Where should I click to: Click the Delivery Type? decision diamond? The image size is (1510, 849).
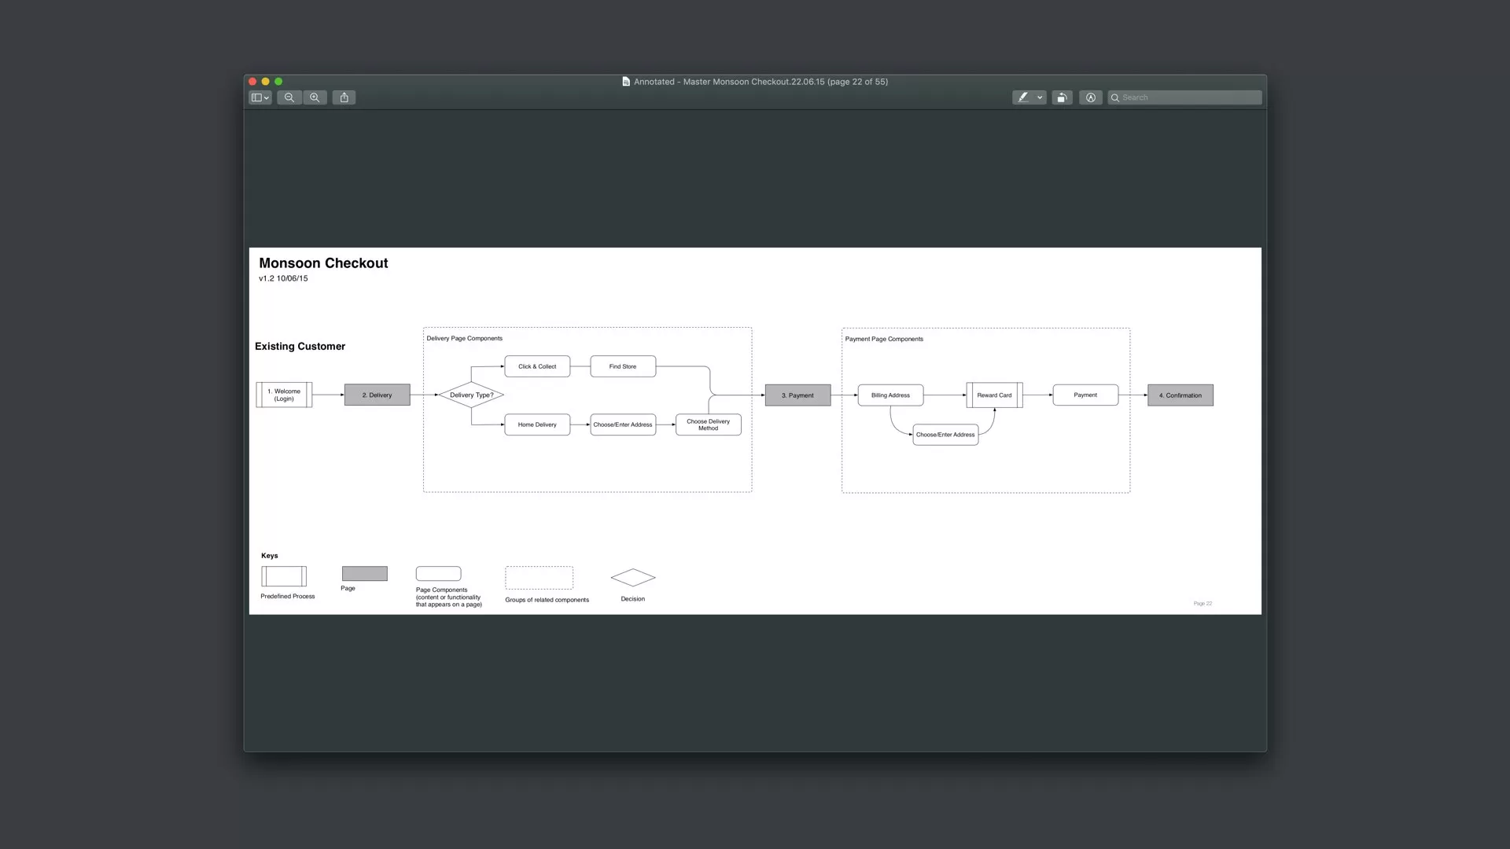point(471,395)
